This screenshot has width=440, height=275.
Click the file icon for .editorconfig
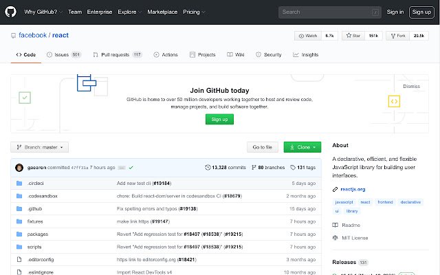pyautogui.click(x=19, y=259)
